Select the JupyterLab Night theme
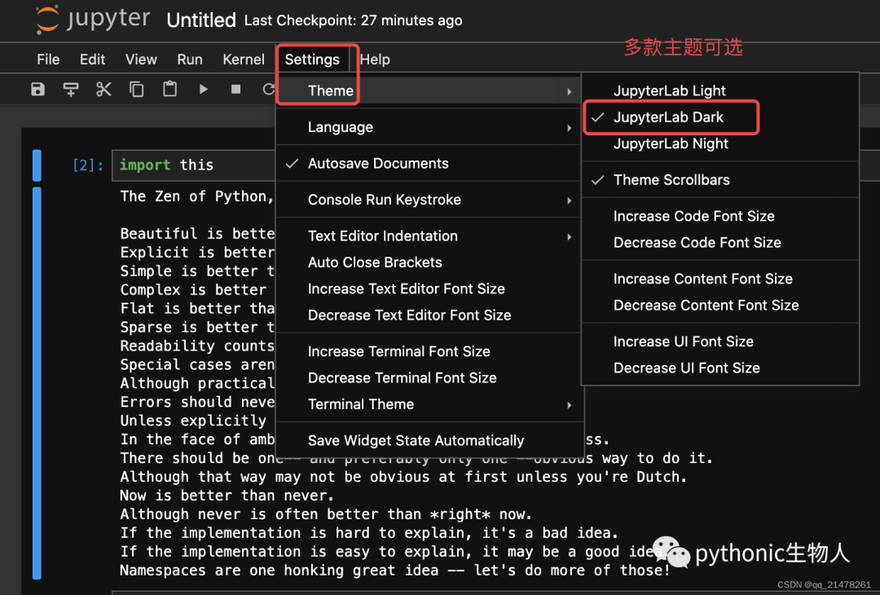 720,143
